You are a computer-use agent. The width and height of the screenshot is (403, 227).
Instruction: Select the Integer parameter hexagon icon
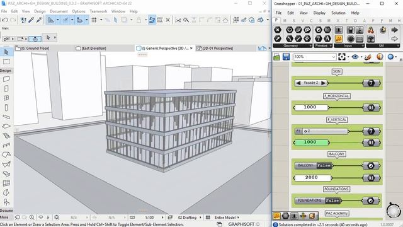click(319, 38)
